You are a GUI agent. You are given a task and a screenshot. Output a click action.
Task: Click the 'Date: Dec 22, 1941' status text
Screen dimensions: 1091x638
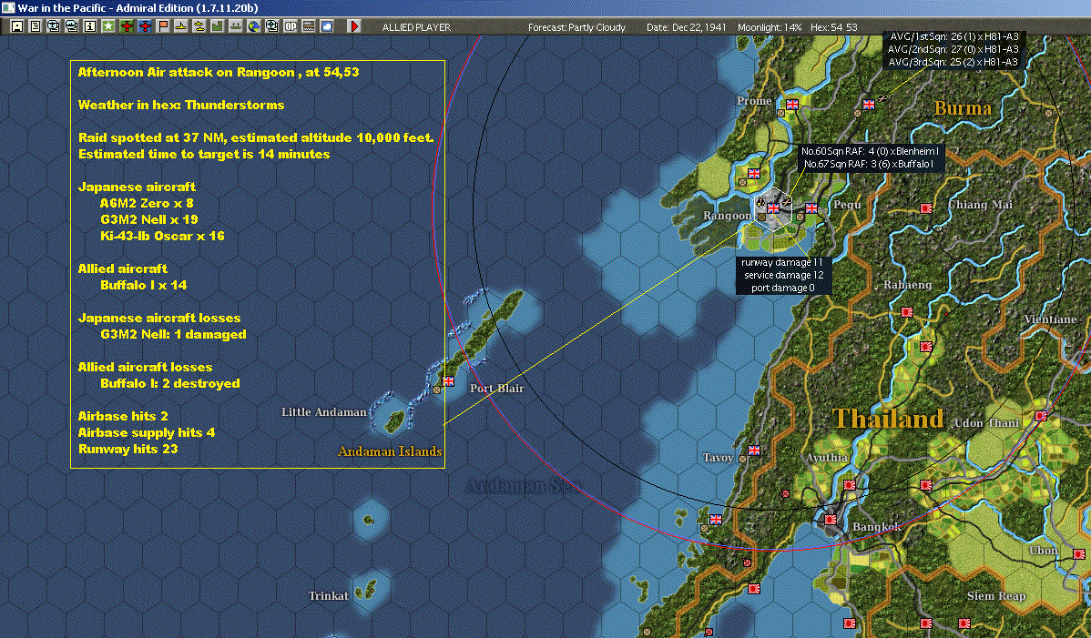pyautogui.click(x=686, y=27)
